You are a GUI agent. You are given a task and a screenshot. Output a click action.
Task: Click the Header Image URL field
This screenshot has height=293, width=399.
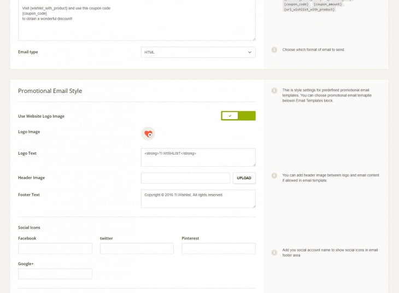(185, 178)
